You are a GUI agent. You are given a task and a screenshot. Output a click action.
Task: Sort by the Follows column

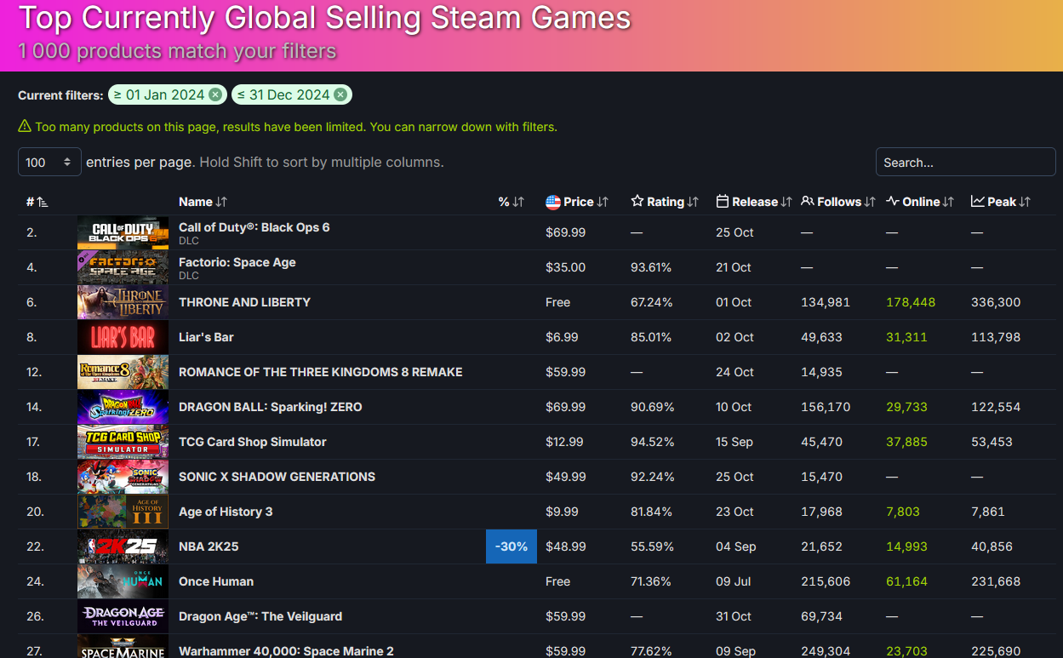[x=838, y=202]
